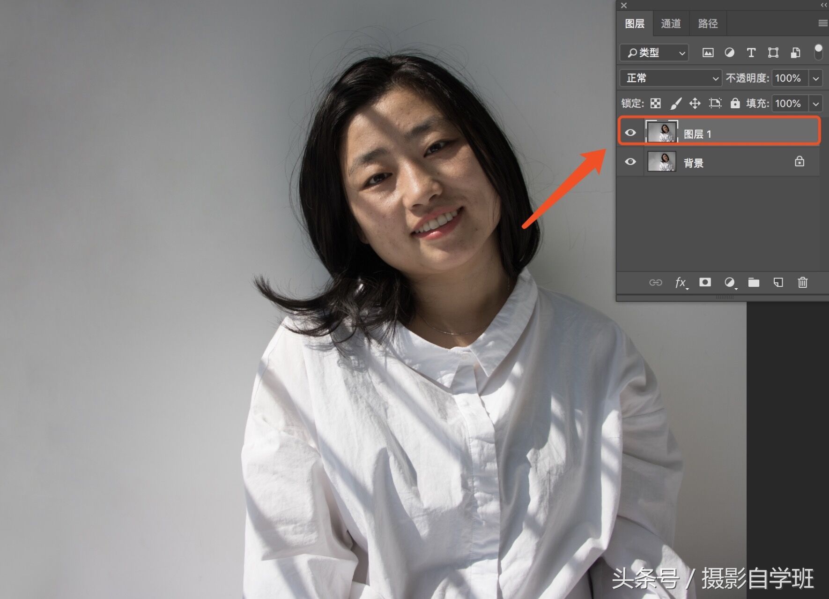Expand the 不透明度 opacity slider arrow
Screen dimensions: 829x599
[x=816, y=78]
